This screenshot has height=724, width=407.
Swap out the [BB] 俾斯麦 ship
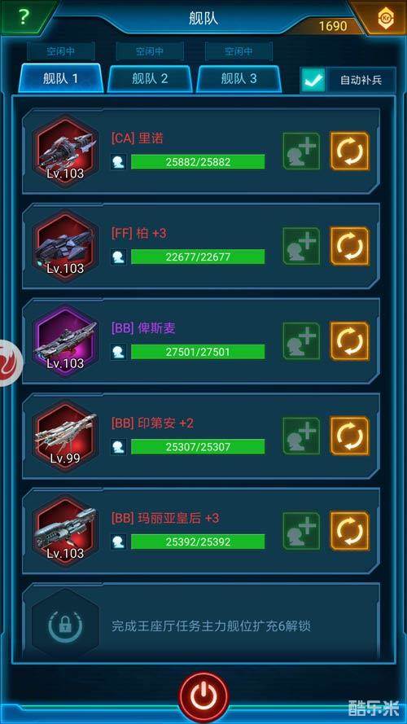350,341
